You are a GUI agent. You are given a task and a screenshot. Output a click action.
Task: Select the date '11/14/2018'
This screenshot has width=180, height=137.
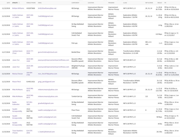pos(6,96)
